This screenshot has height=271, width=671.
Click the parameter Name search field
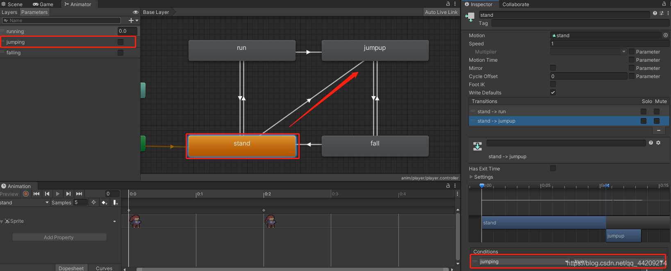coord(61,20)
